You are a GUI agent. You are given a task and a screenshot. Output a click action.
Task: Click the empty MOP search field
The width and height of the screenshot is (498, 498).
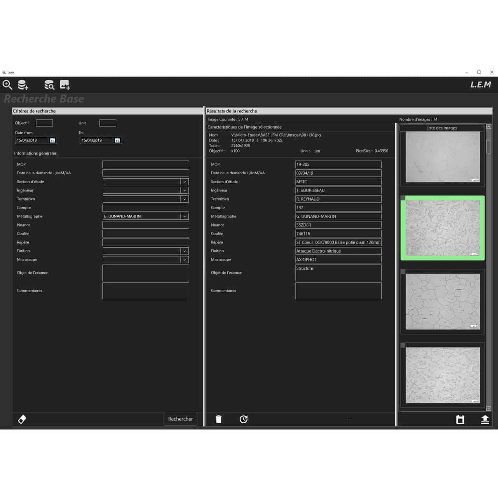click(x=146, y=164)
